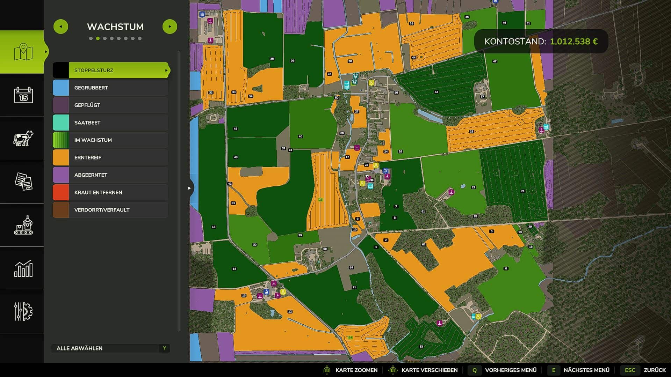Open the statistics bar chart icon
Viewport: 671px width, 377px height.
point(23,268)
